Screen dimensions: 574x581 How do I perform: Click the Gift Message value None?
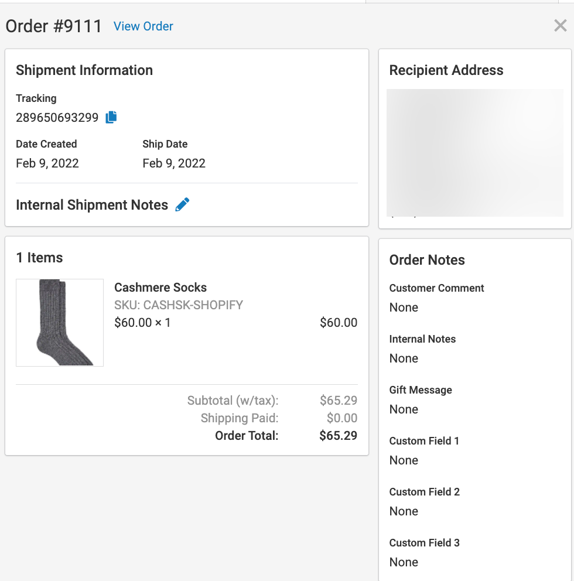[x=404, y=409]
